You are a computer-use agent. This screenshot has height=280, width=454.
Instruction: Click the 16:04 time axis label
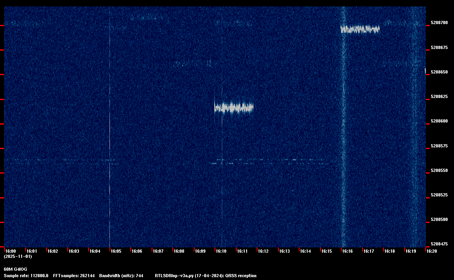[x=95, y=251]
